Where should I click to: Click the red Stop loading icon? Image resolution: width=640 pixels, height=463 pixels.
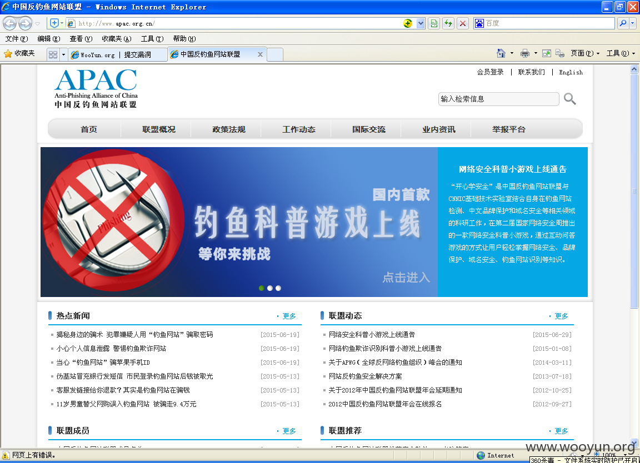462,23
